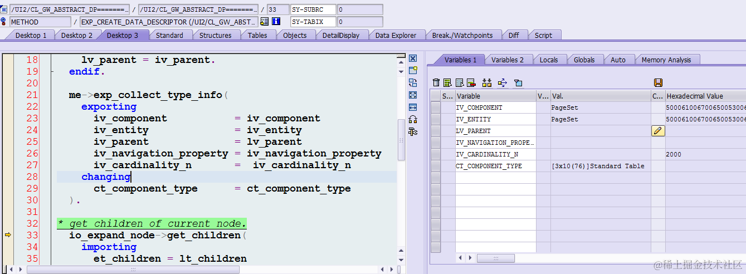The height and width of the screenshot is (274, 746).
Task: Click the Variable column header
Action: [x=496, y=96]
